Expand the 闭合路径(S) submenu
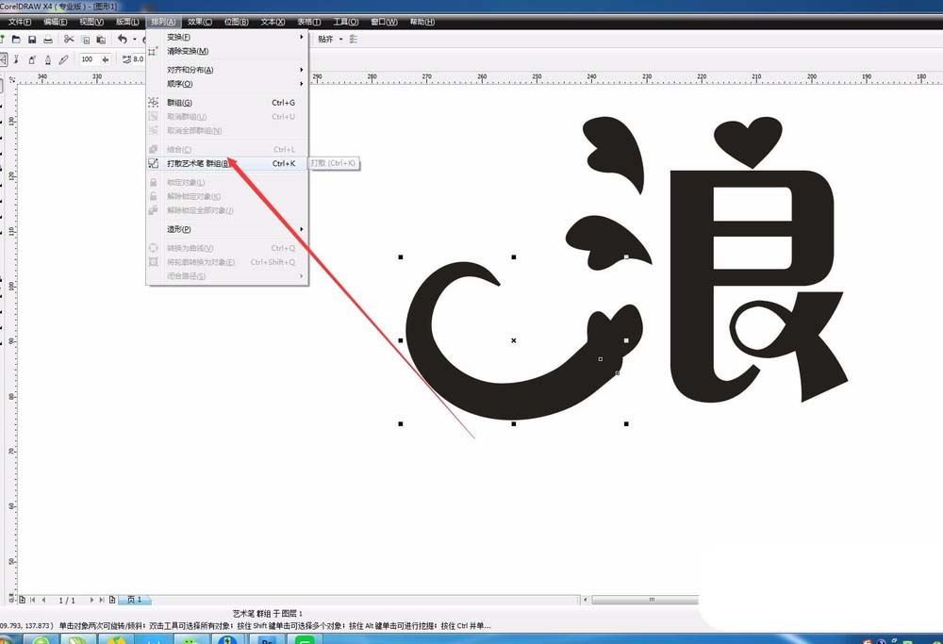 (227, 276)
